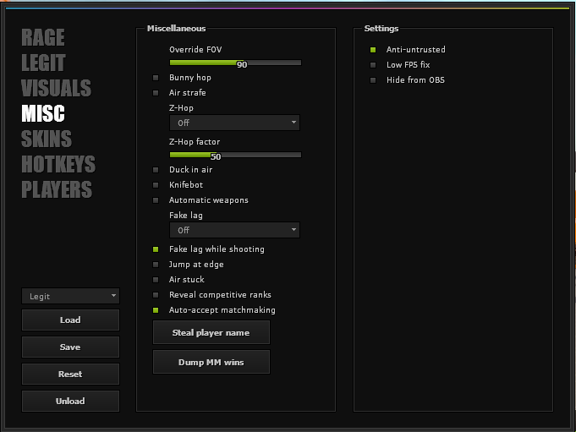Switch to the LEGIT tab
The height and width of the screenshot is (432, 576).
click(x=43, y=63)
